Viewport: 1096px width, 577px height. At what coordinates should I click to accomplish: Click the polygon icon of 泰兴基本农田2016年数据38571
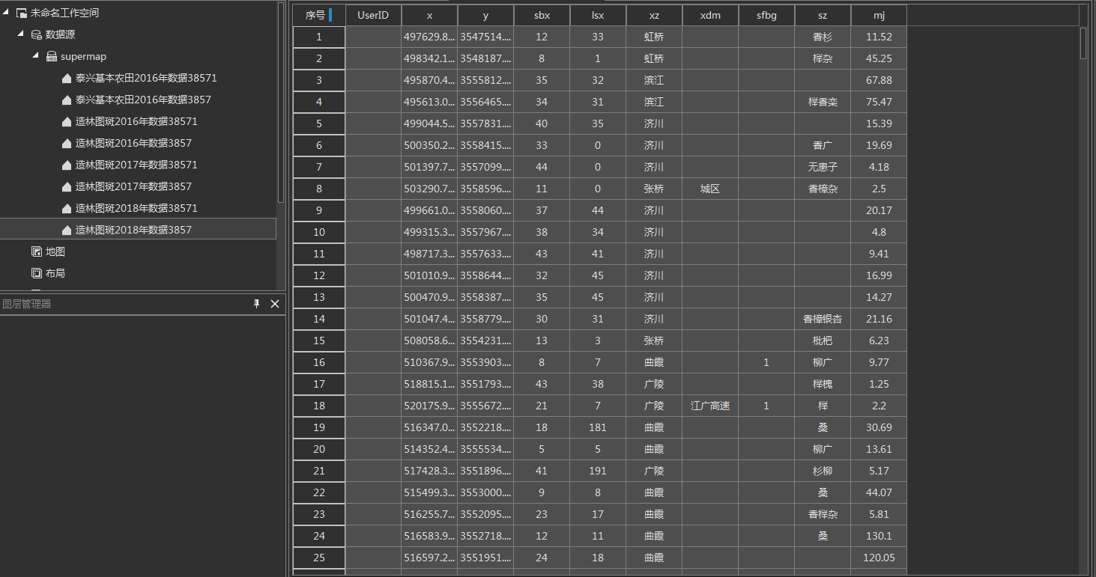pyautogui.click(x=66, y=78)
